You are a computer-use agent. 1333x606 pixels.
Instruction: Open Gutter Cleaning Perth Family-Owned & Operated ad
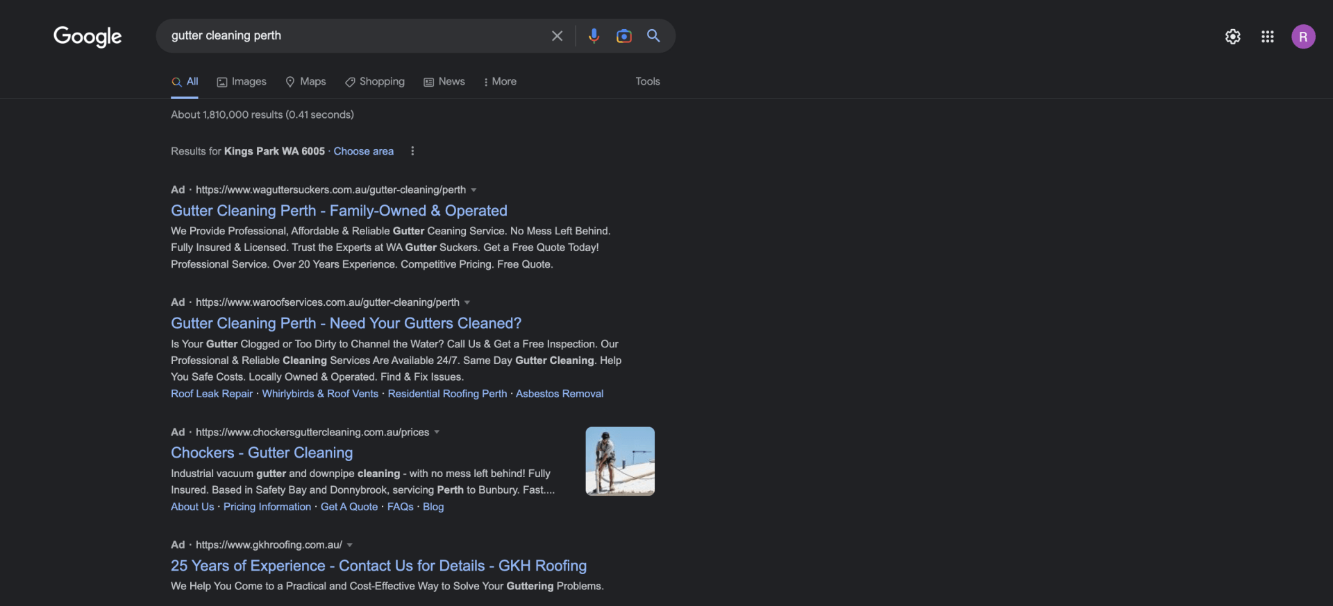[x=339, y=211]
